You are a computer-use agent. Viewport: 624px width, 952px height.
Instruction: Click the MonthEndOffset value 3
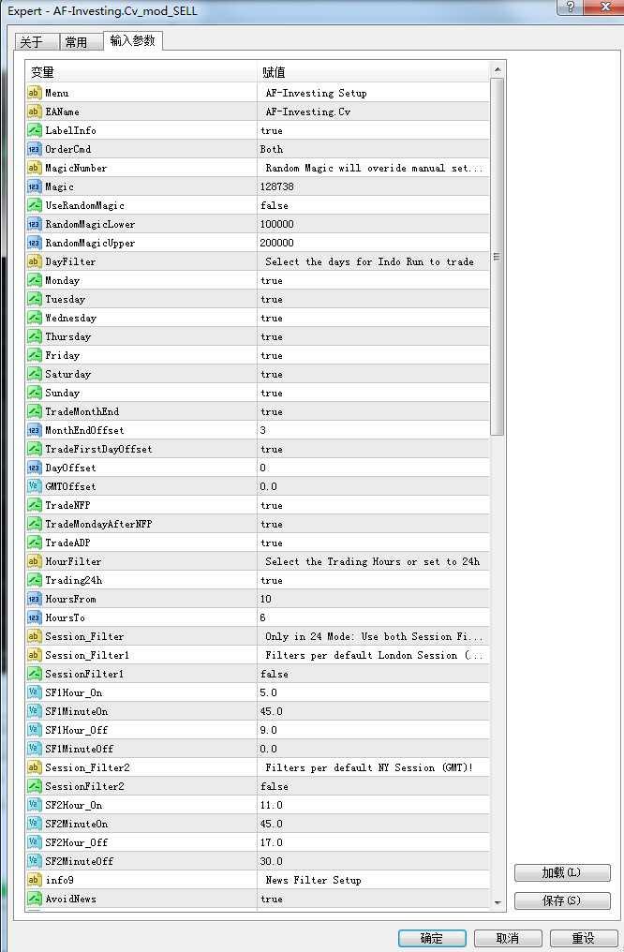pos(374,430)
